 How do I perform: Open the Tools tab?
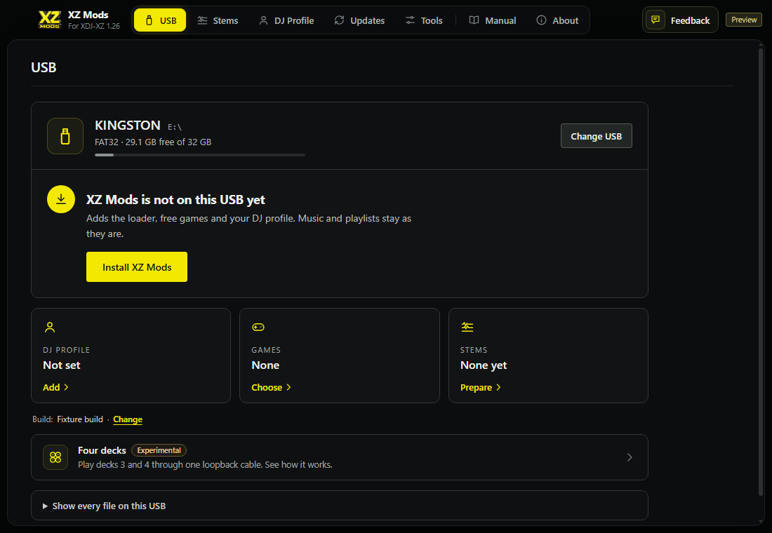click(424, 20)
